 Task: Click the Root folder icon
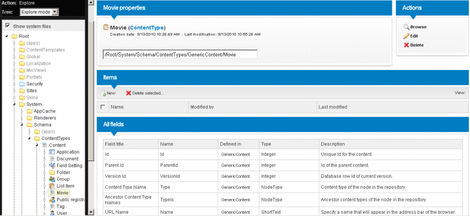pos(14,36)
